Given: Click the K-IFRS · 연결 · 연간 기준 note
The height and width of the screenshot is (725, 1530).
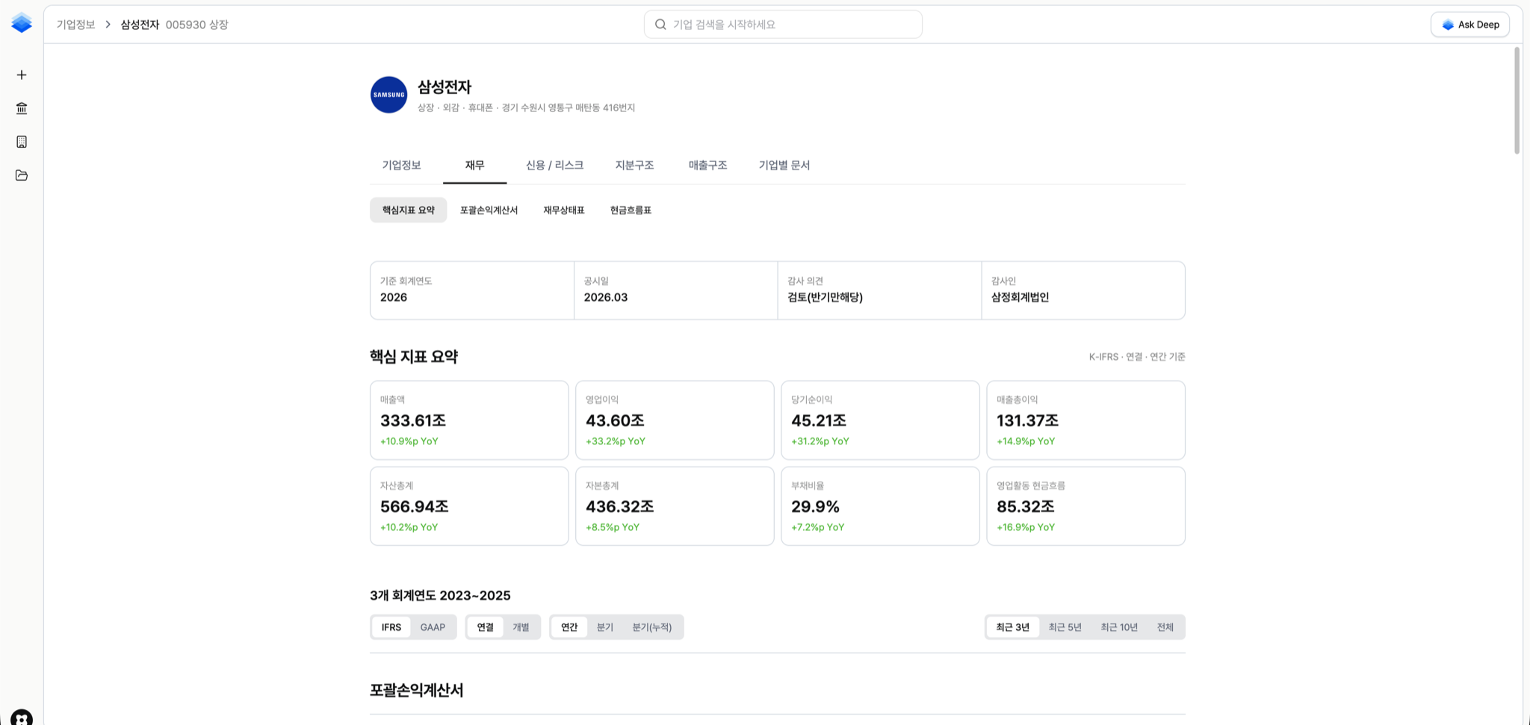Looking at the screenshot, I should [x=1137, y=357].
